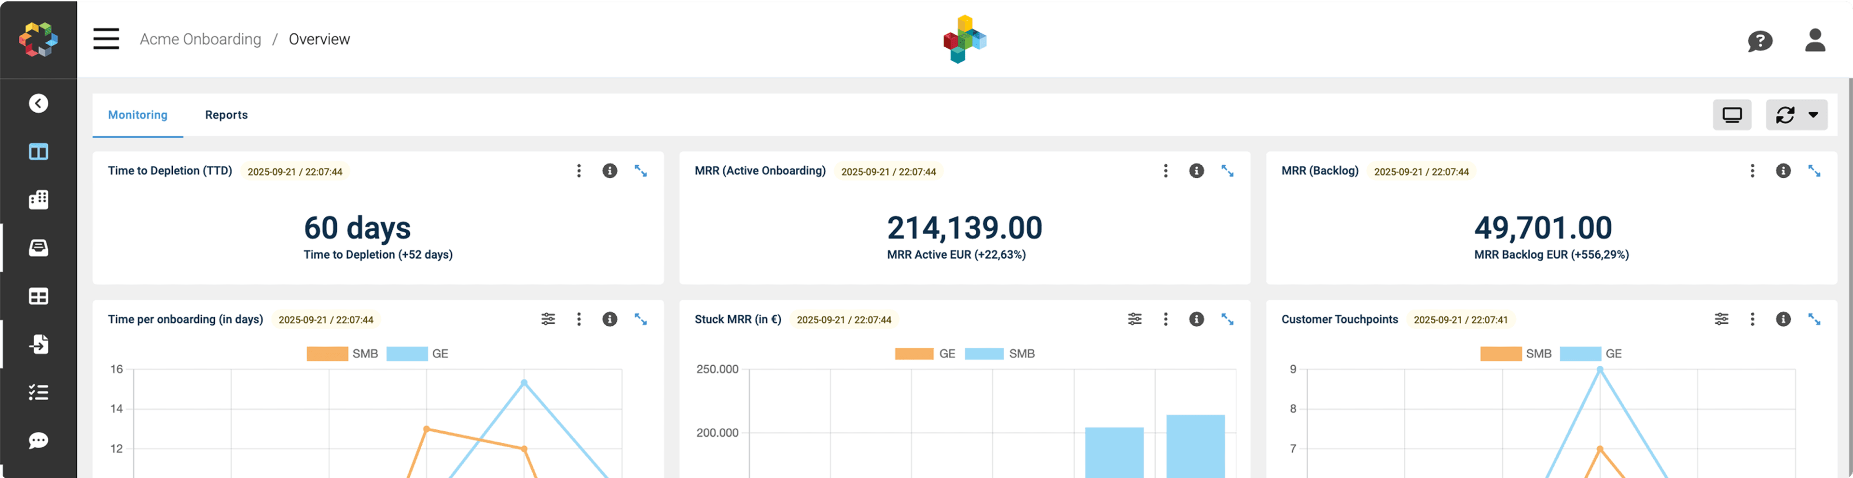Switch to the Reports tab

pyautogui.click(x=226, y=115)
